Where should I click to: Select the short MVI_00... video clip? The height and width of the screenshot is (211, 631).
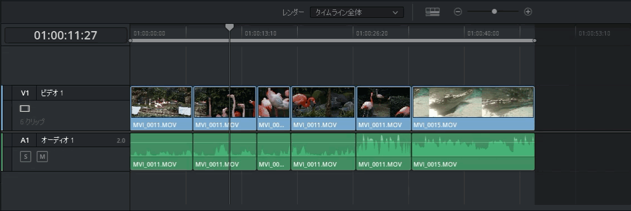[x=274, y=108]
